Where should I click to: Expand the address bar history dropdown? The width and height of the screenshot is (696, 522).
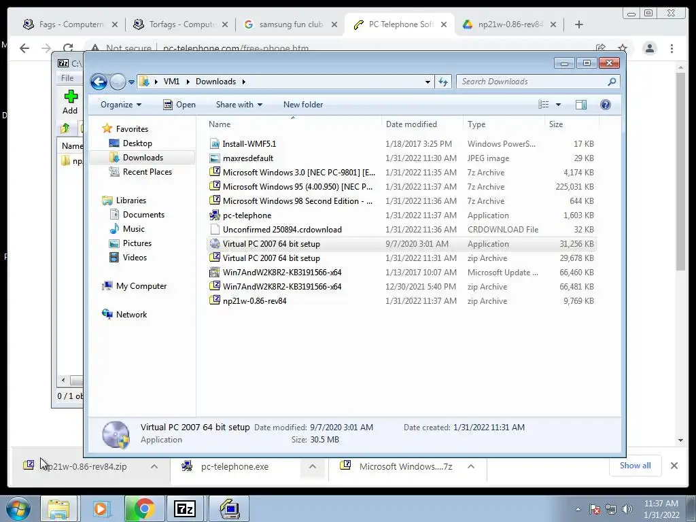click(428, 82)
